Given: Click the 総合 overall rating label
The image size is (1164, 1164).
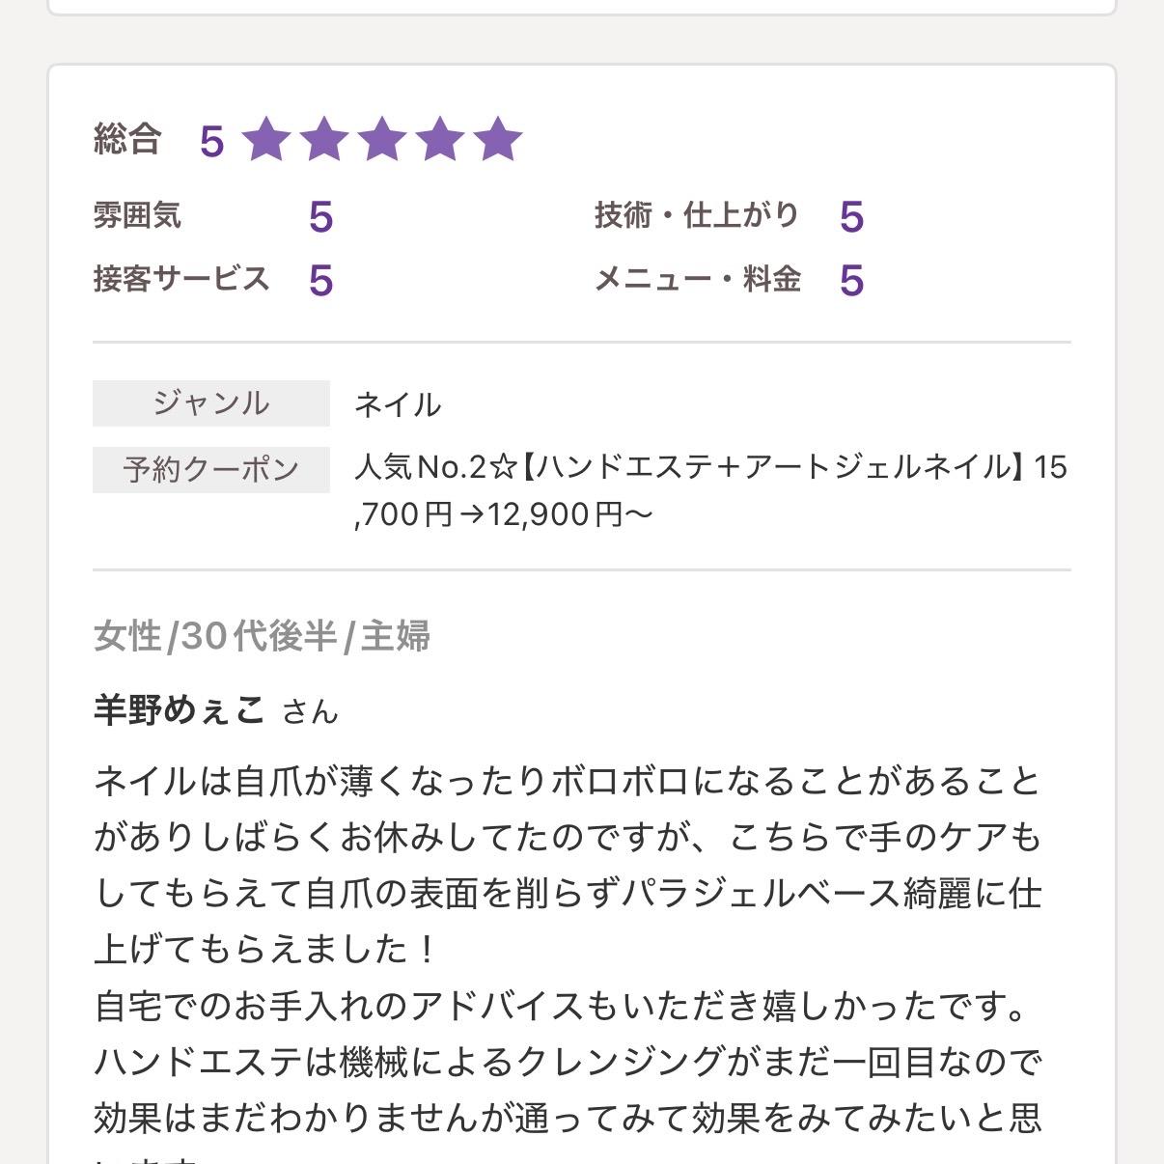Looking at the screenshot, I should pos(126,140).
